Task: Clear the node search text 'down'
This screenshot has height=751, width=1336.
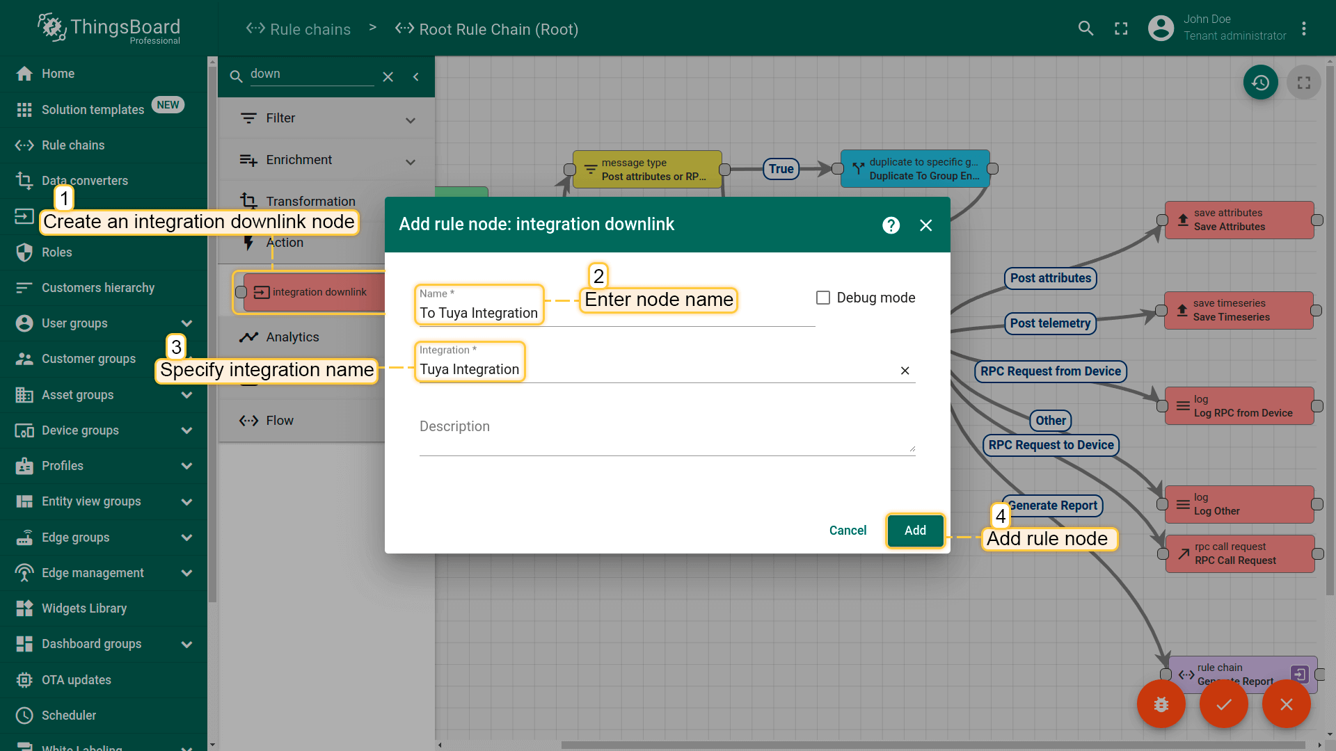Action: [388, 76]
